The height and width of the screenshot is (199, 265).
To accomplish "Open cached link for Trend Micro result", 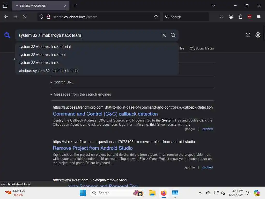I will click(x=208, y=129).
